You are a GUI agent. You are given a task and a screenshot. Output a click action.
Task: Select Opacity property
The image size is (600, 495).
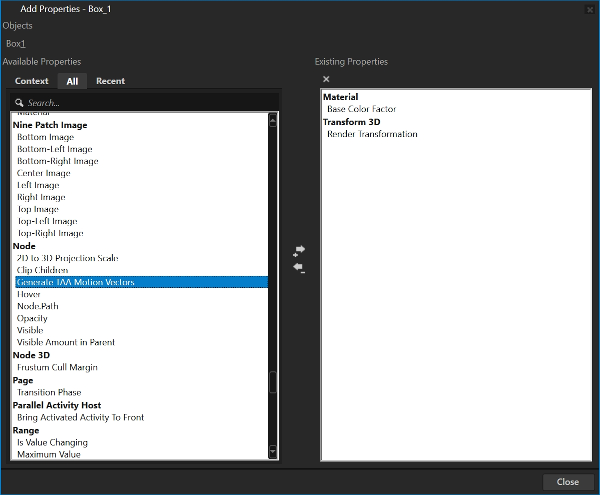(32, 318)
